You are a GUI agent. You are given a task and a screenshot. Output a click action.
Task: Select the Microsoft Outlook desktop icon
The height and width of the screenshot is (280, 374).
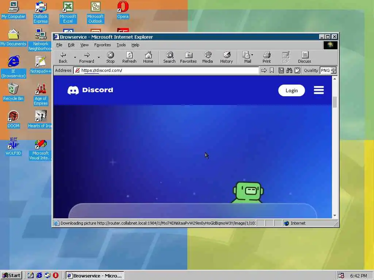[x=95, y=12]
